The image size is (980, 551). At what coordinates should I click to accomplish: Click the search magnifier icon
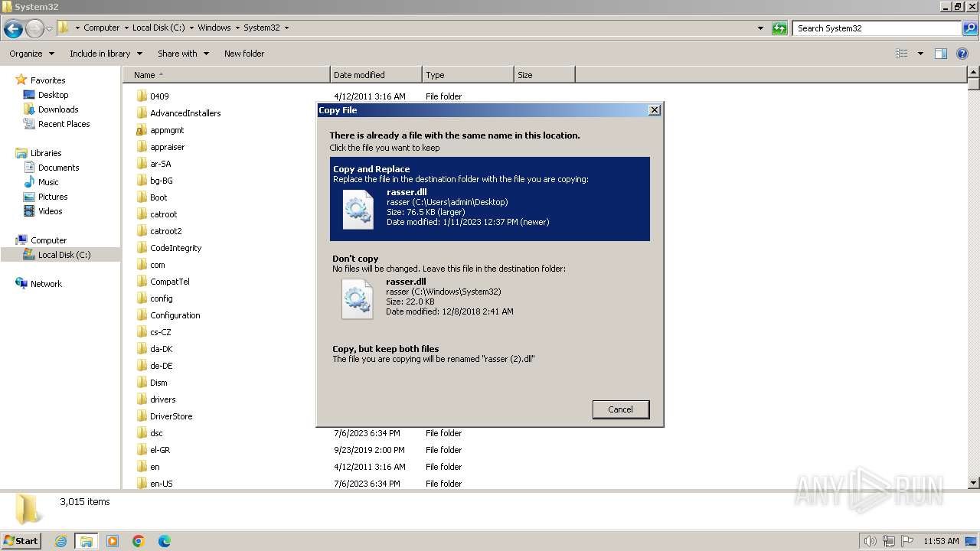pyautogui.click(x=969, y=28)
